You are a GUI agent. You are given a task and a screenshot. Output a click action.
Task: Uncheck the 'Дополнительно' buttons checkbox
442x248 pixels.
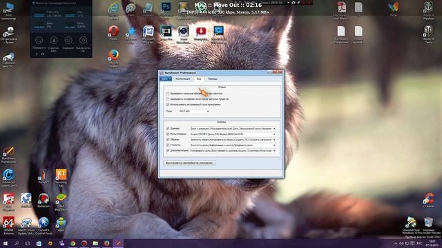pyautogui.click(x=168, y=150)
